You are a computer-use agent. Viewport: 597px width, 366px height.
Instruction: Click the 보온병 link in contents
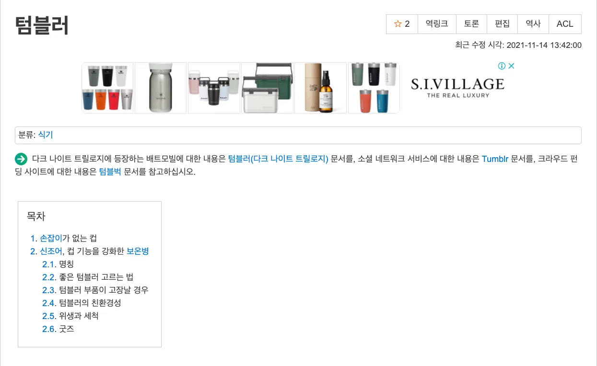coord(138,251)
